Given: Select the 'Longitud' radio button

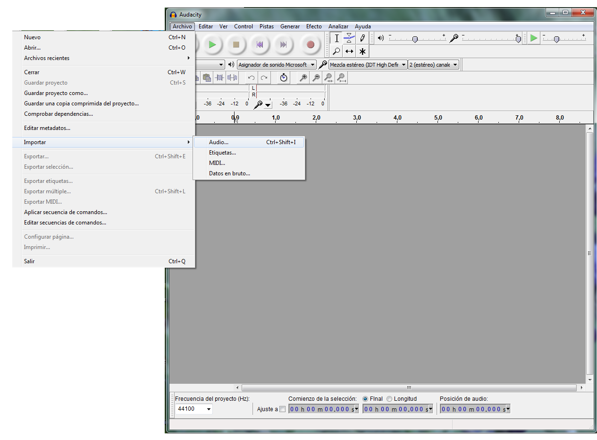Looking at the screenshot, I should 389,399.
